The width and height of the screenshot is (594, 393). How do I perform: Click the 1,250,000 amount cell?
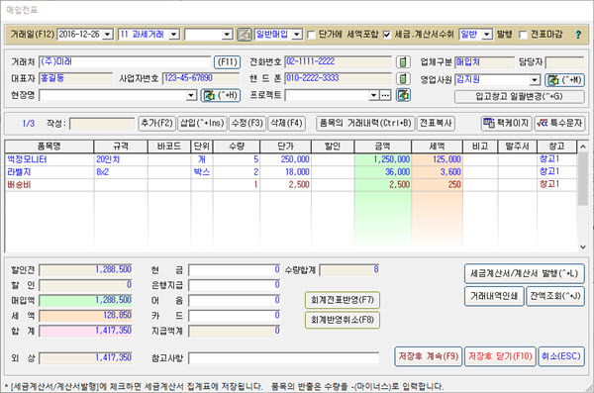pos(382,159)
